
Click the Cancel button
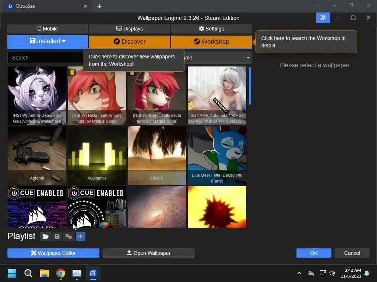[x=352, y=253]
